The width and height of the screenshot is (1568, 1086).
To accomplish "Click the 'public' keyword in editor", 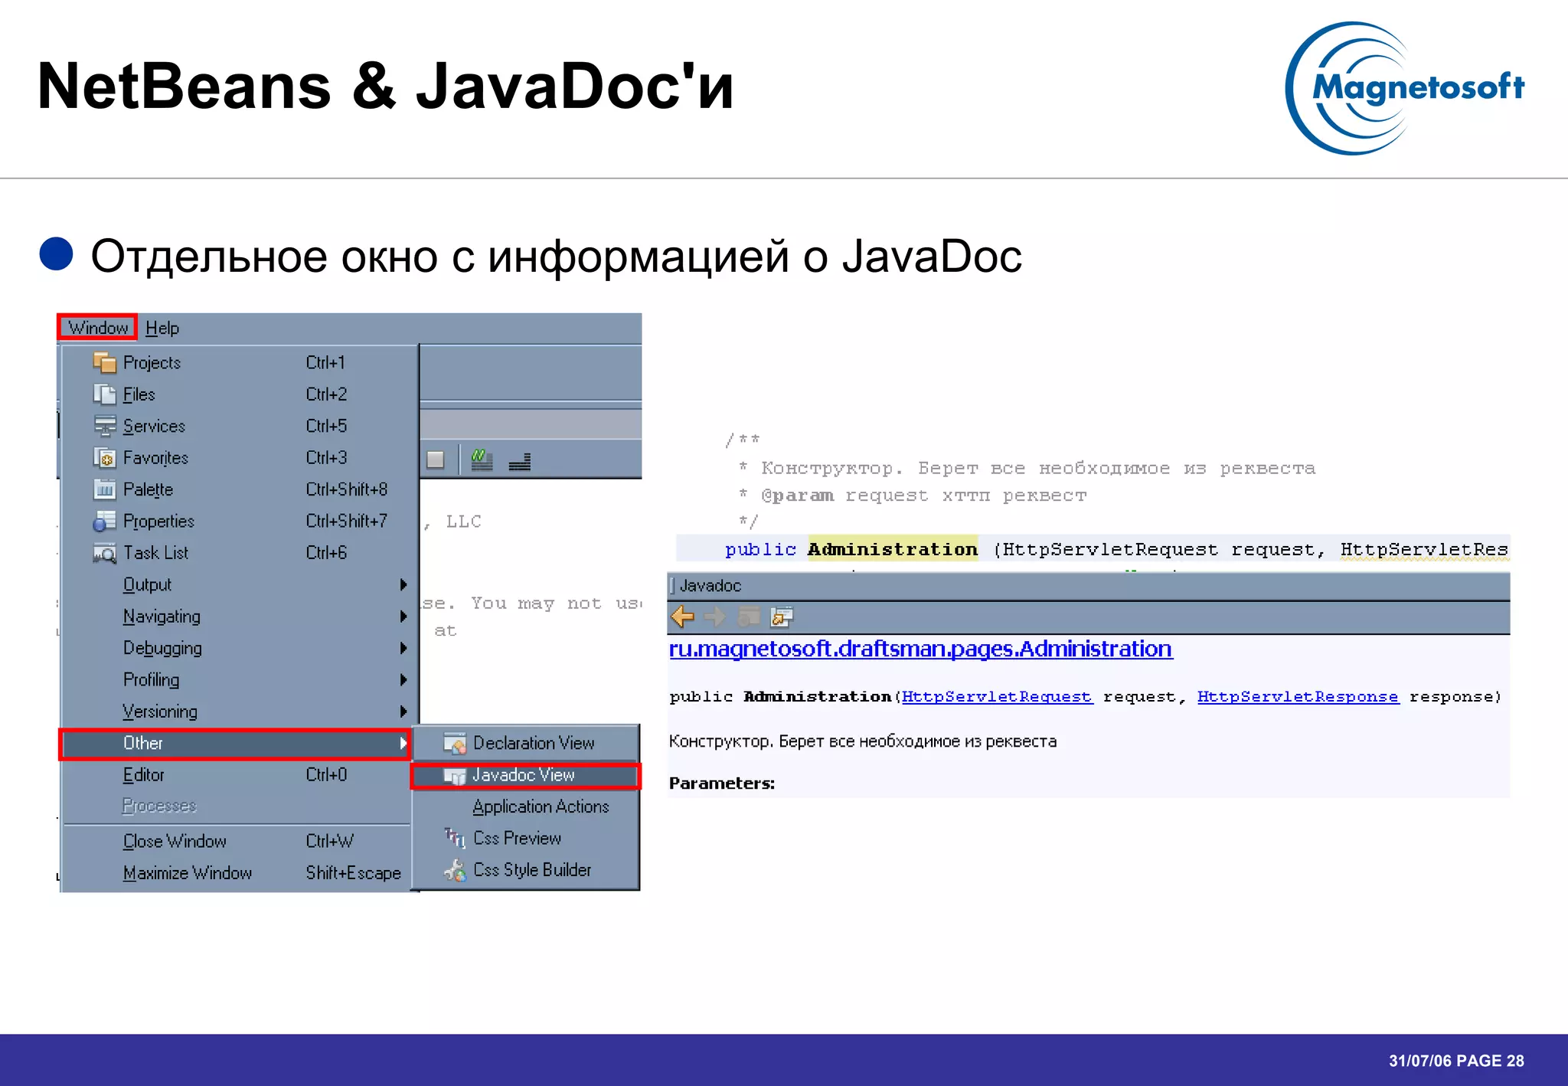I will (760, 549).
